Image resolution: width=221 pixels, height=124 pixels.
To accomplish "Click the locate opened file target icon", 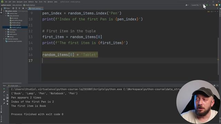I will click(13, 8).
